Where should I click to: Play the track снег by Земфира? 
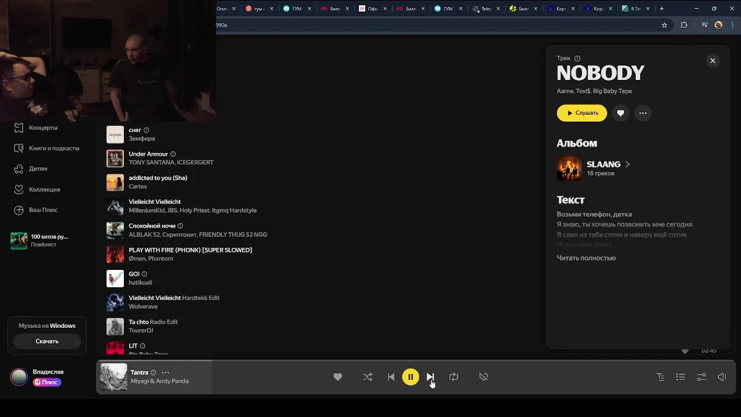click(134, 130)
